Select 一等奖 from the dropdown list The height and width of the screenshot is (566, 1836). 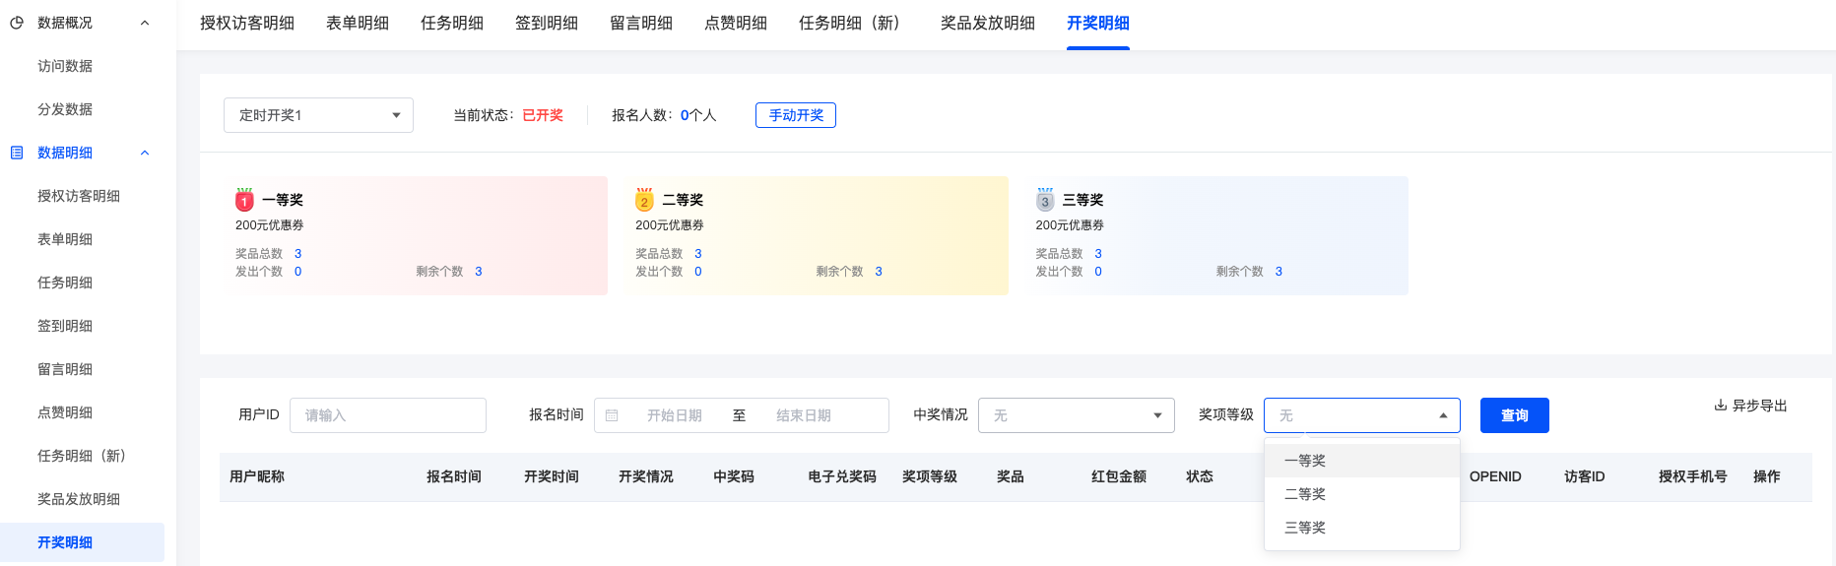(x=1305, y=461)
